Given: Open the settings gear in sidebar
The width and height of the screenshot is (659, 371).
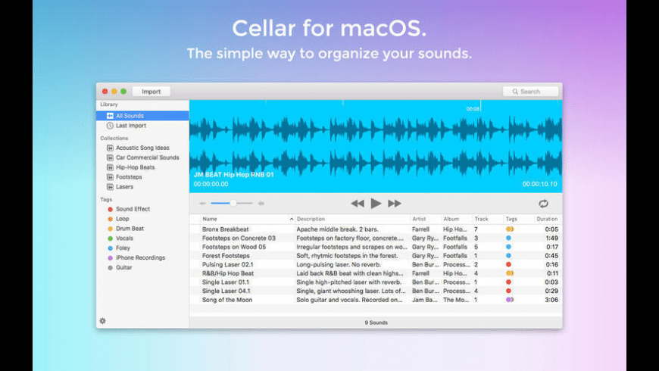Looking at the screenshot, I should pos(102,321).
